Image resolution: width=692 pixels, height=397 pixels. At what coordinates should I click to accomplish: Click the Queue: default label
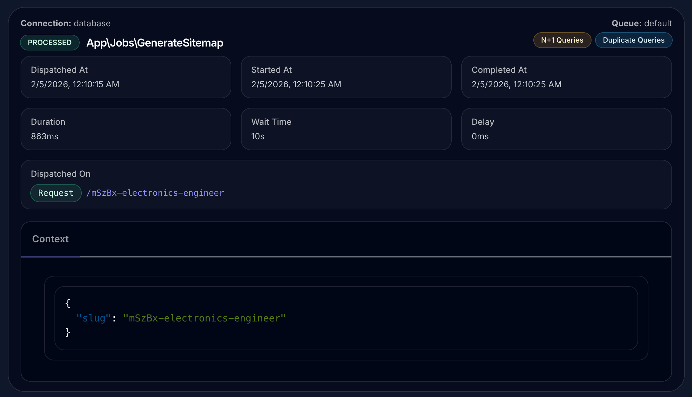click(x=641, y=23)
